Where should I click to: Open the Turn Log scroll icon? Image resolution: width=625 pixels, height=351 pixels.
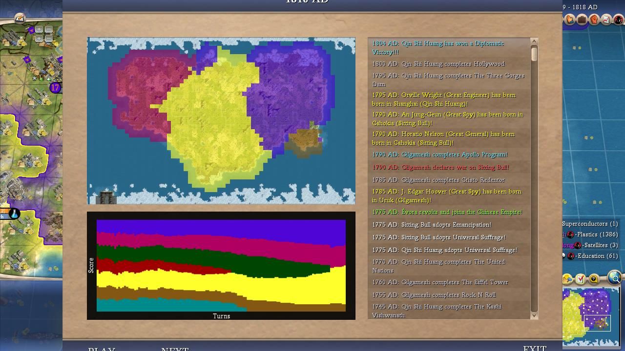click(20, 19)
